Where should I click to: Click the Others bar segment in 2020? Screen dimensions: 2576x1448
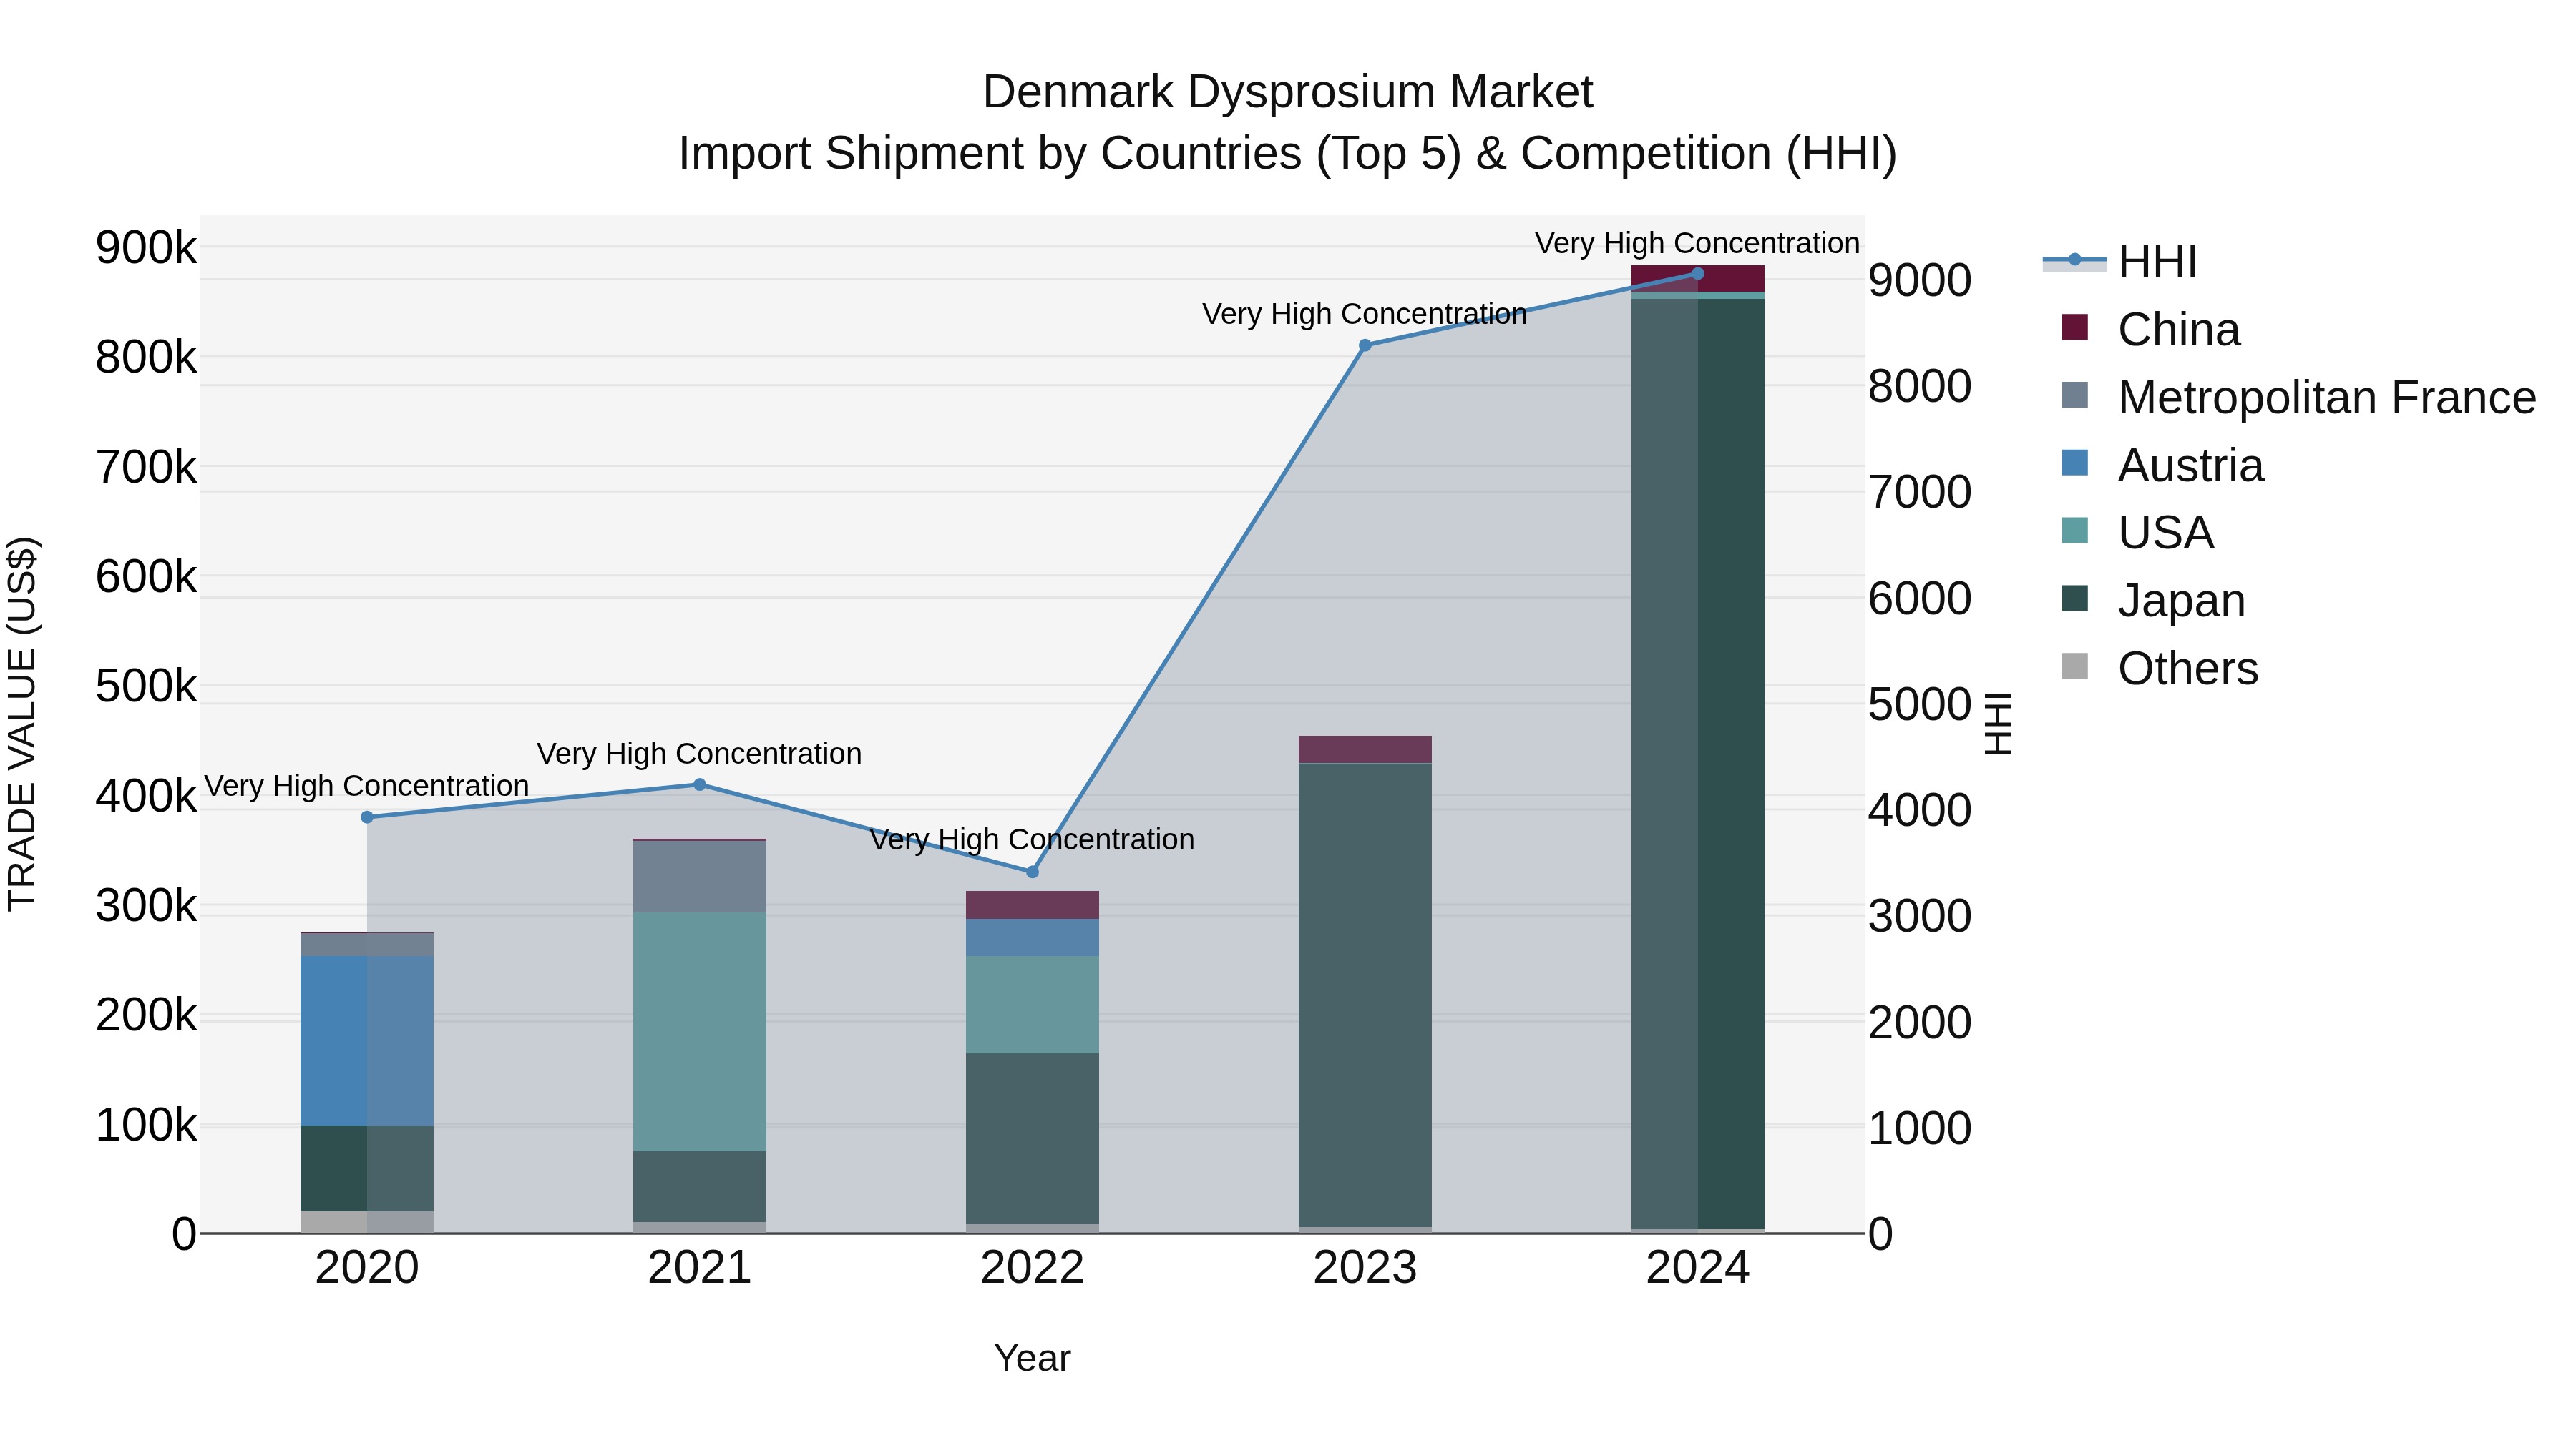(x=367, y=1222)
